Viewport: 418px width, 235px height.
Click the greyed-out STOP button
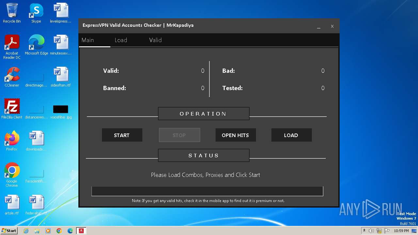pos(179,135)
